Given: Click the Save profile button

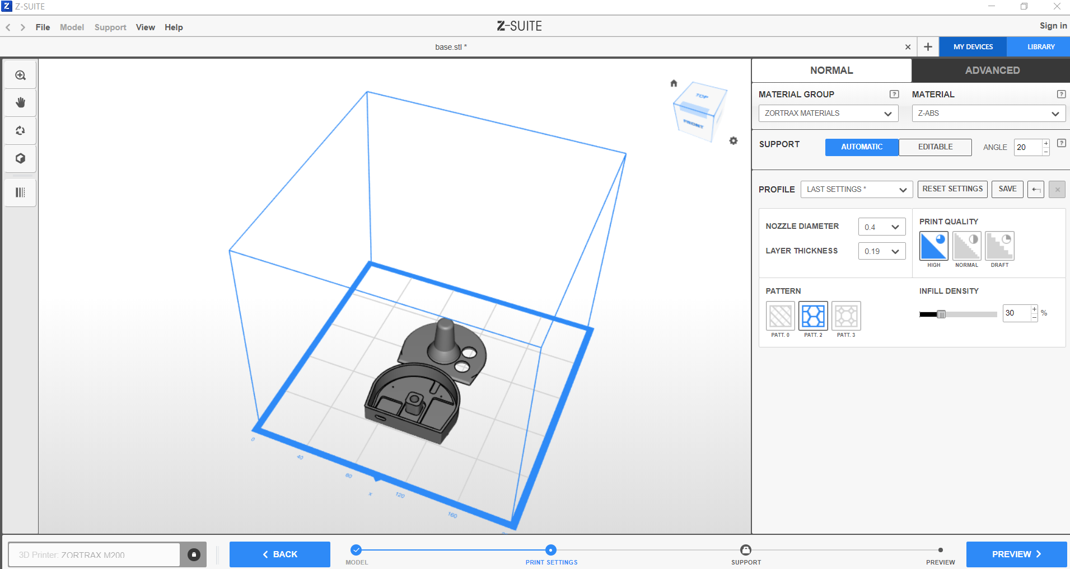Looking at the screenshot, I should tap(1007, 189).
